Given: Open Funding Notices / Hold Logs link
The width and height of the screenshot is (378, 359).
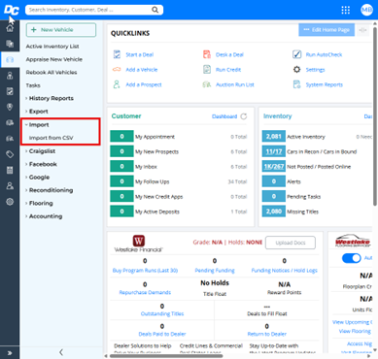Looking at the screenshot, I should click(x=285, y=271).
